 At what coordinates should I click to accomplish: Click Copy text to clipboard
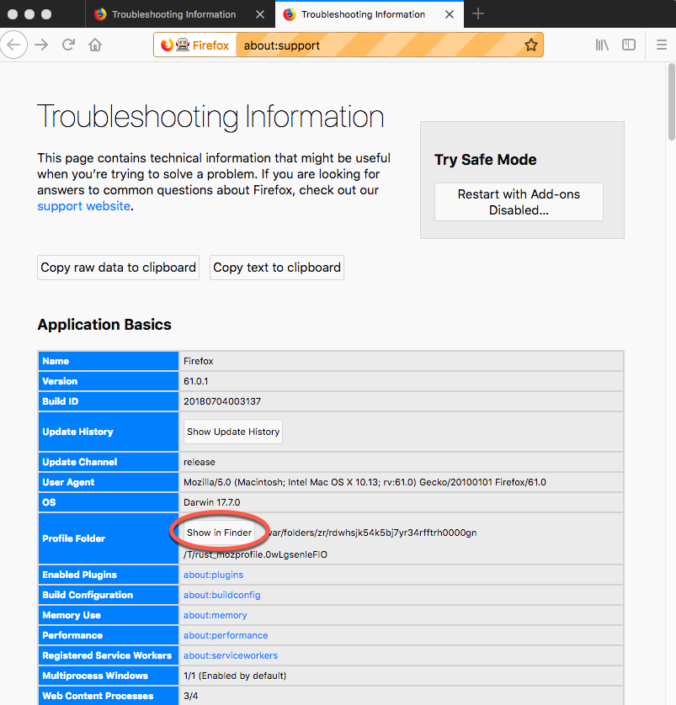(277, 268)
